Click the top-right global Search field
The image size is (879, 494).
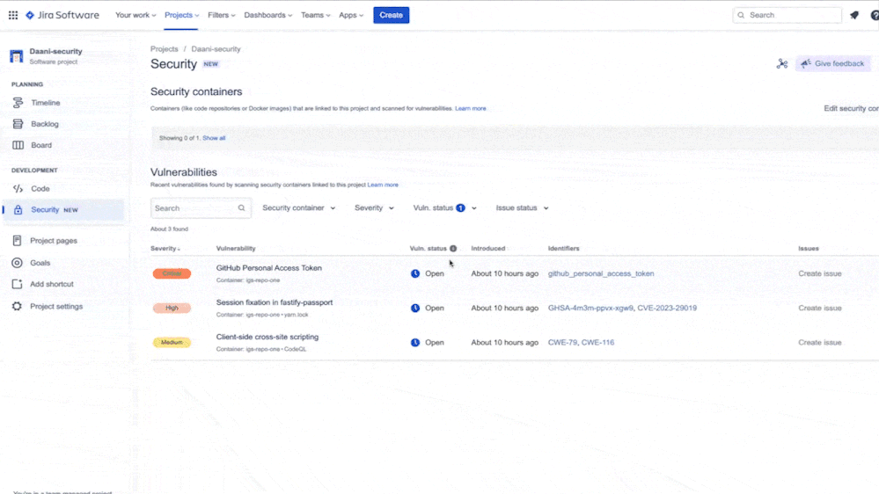787,15
